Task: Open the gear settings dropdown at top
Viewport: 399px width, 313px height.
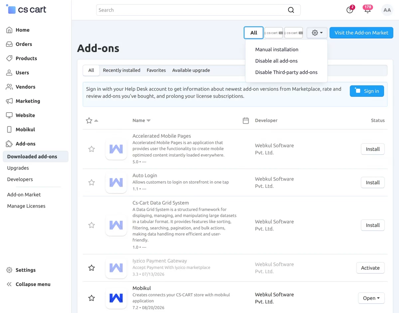Action: [x=317, y=33]
